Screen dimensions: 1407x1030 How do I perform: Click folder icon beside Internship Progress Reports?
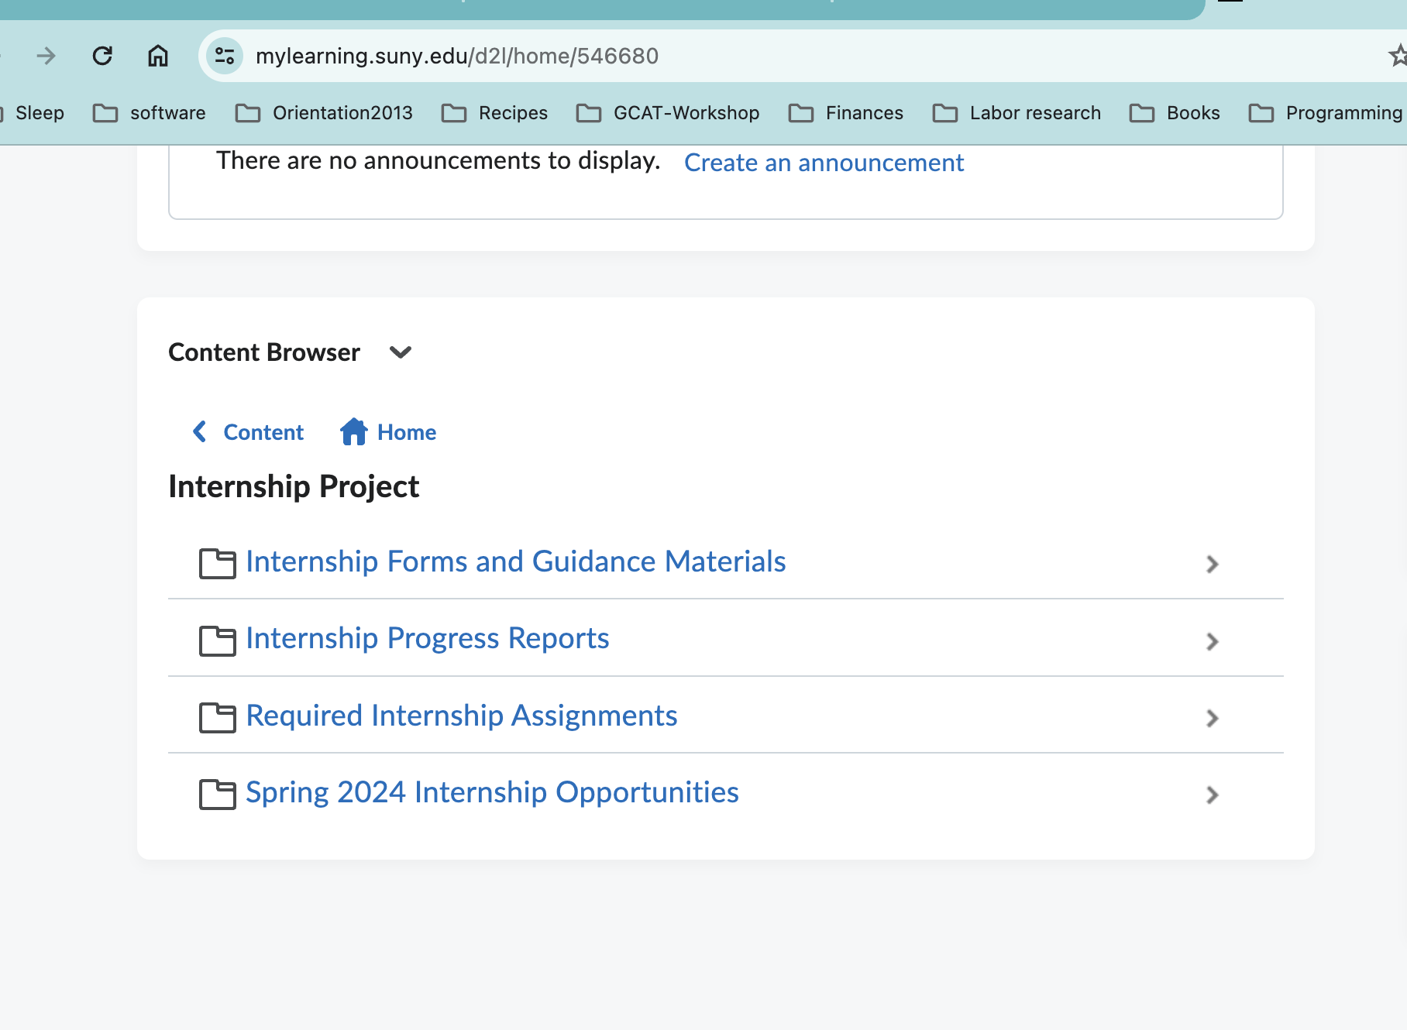[x=217, y=640]
